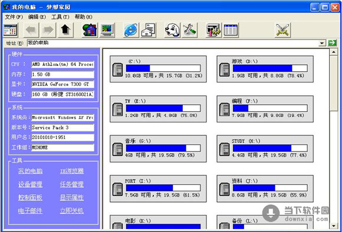Viewport: 342px width, 232px height.
Task: Open the house home toolbar icon
Action: [90, 30]
